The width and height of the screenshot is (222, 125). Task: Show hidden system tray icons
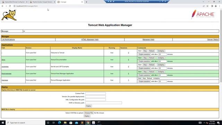tap(204, 123)
